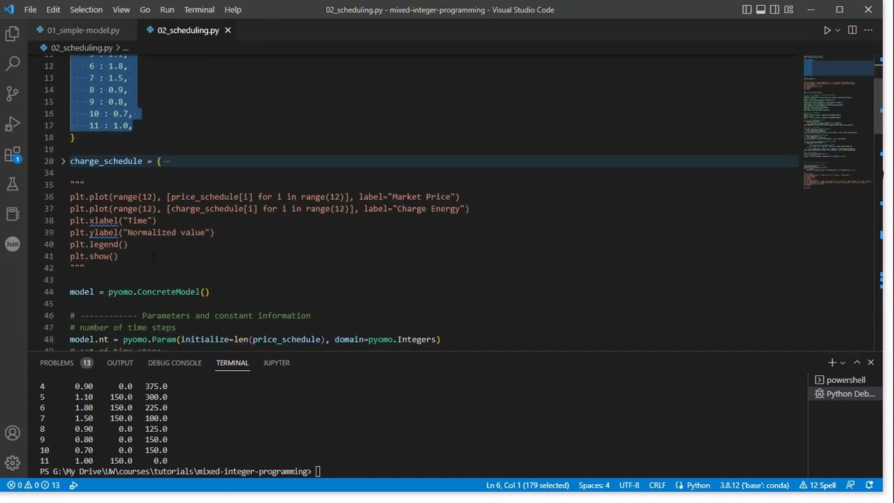This screenshot has height=503, width=894.
Task: Open the Testing flask view
Action: [x=12, y=184]
